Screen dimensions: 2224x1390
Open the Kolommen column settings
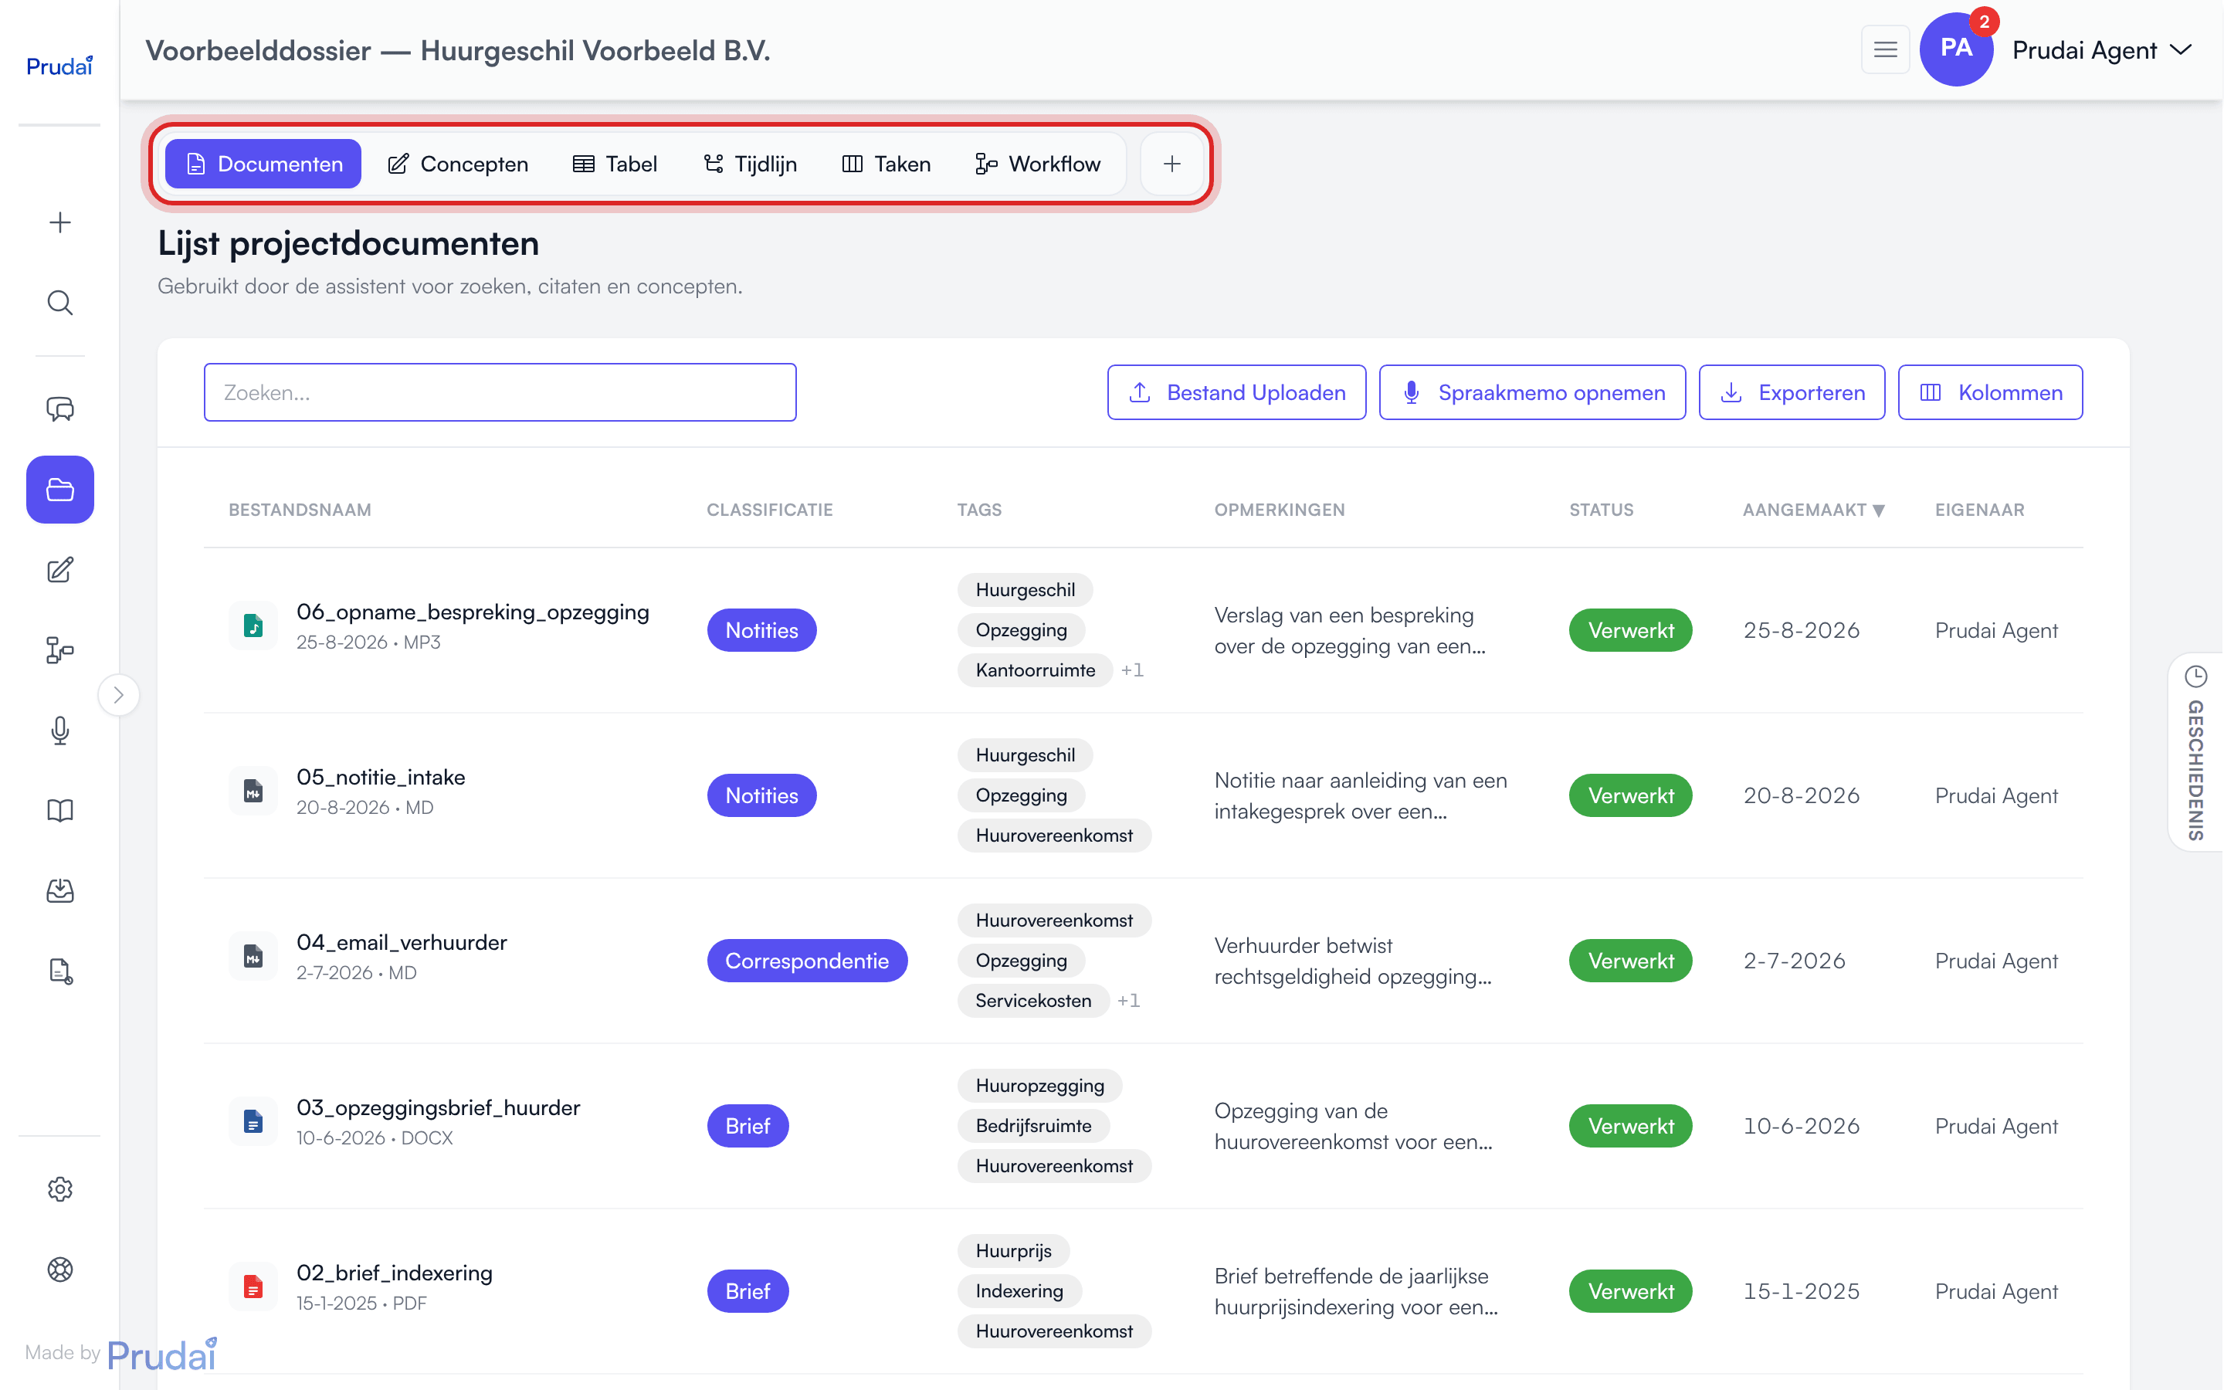(1990, 392)
